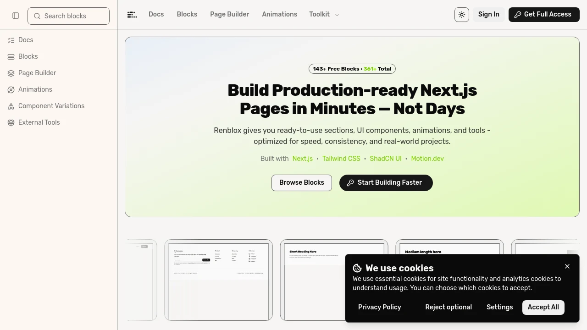Click Accept All cookies

click(x=543, y=308)
